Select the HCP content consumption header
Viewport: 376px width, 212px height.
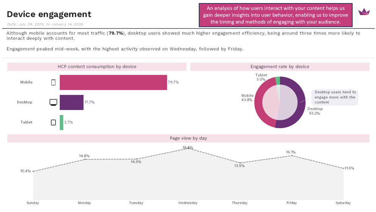97,67
